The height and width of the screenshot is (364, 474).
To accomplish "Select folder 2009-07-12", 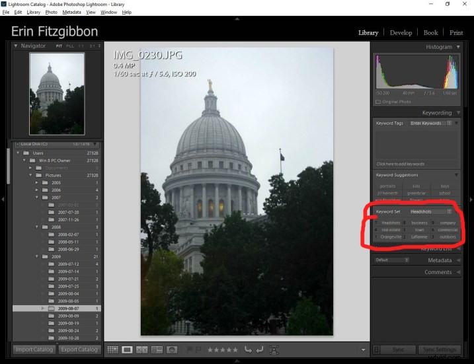I will click(x=68, y=264).
